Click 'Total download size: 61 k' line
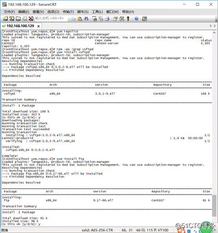The height and width of the screenshot is (233, 218). [25, 218]
